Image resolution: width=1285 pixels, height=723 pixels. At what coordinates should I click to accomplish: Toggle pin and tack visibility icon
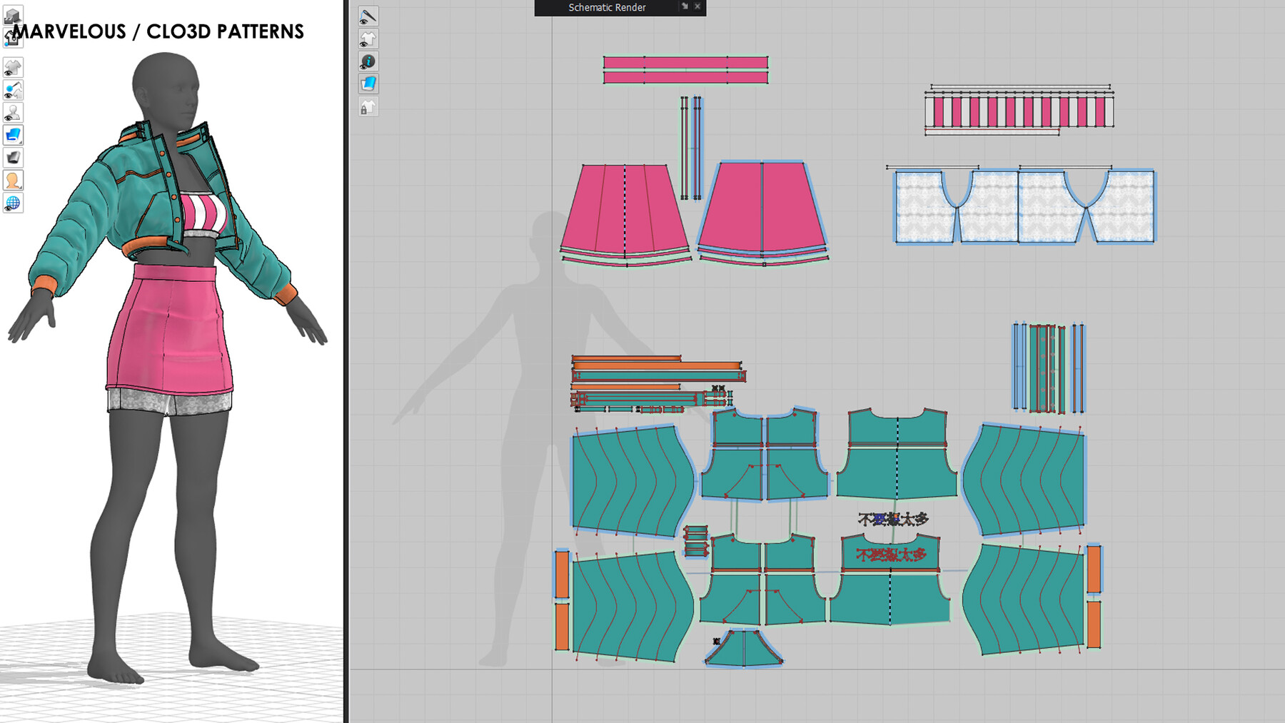coord(13,90)
